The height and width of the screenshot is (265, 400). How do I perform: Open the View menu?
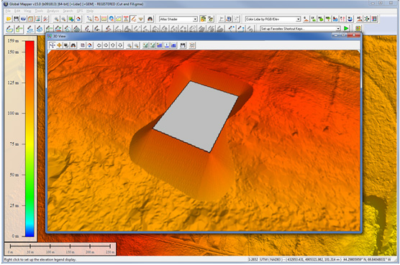click(x=27, y=11)
